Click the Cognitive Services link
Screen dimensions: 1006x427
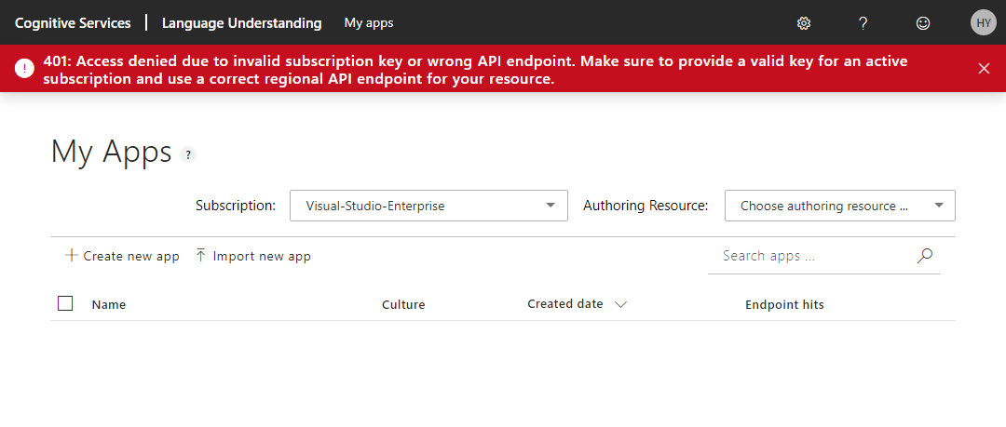[73, 23]
